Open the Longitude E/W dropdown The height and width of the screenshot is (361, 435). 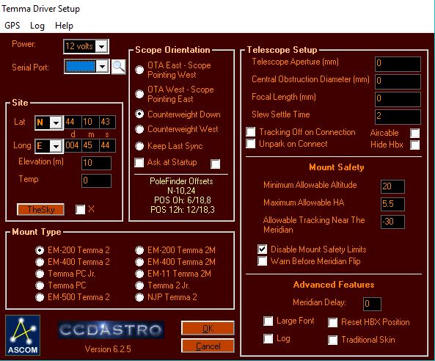(56, 146)
